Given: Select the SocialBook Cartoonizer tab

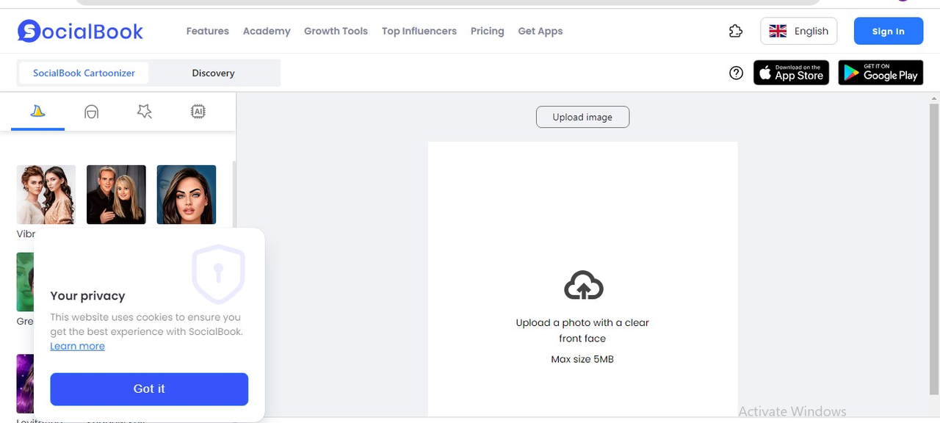Looking at the screenshot, I should point(84,73).
